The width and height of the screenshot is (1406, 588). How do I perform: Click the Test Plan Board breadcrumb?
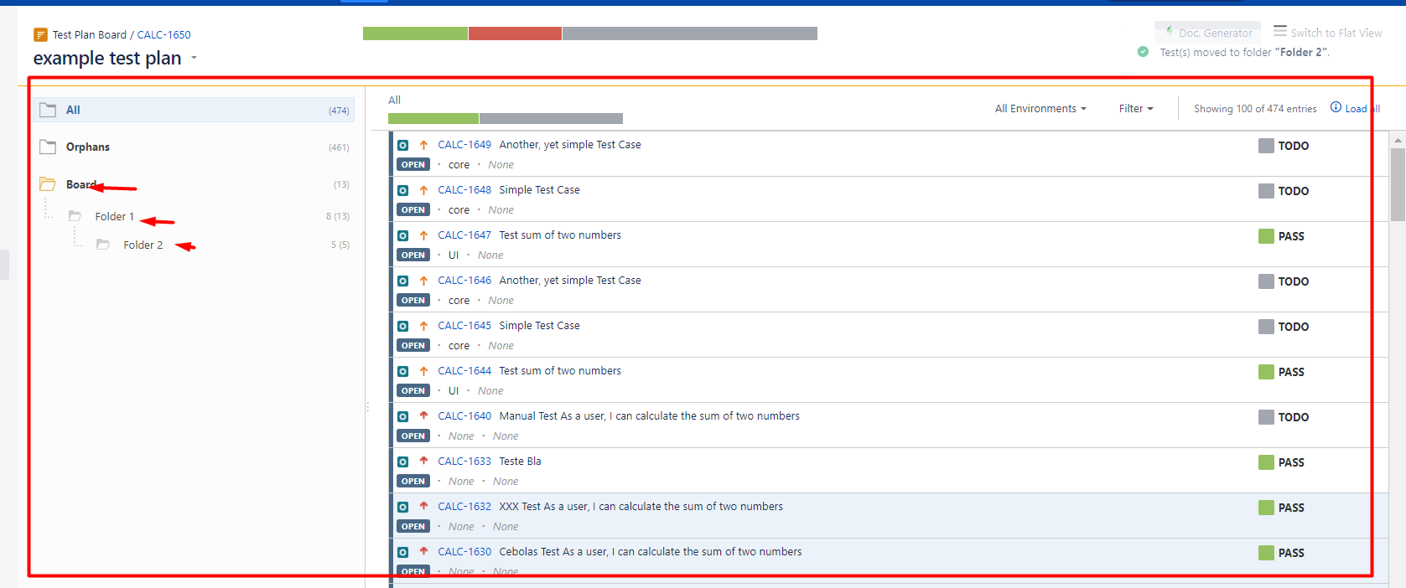click(x=89, y=35)
